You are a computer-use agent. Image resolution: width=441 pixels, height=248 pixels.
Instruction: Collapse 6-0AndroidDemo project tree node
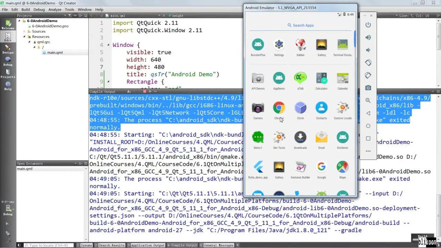19,21
